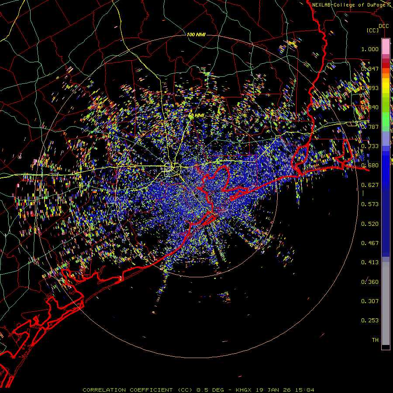The width and height of the screenshot is (393, 393).
Task: Click the 0.893 scale value
Action: (370, 88)
